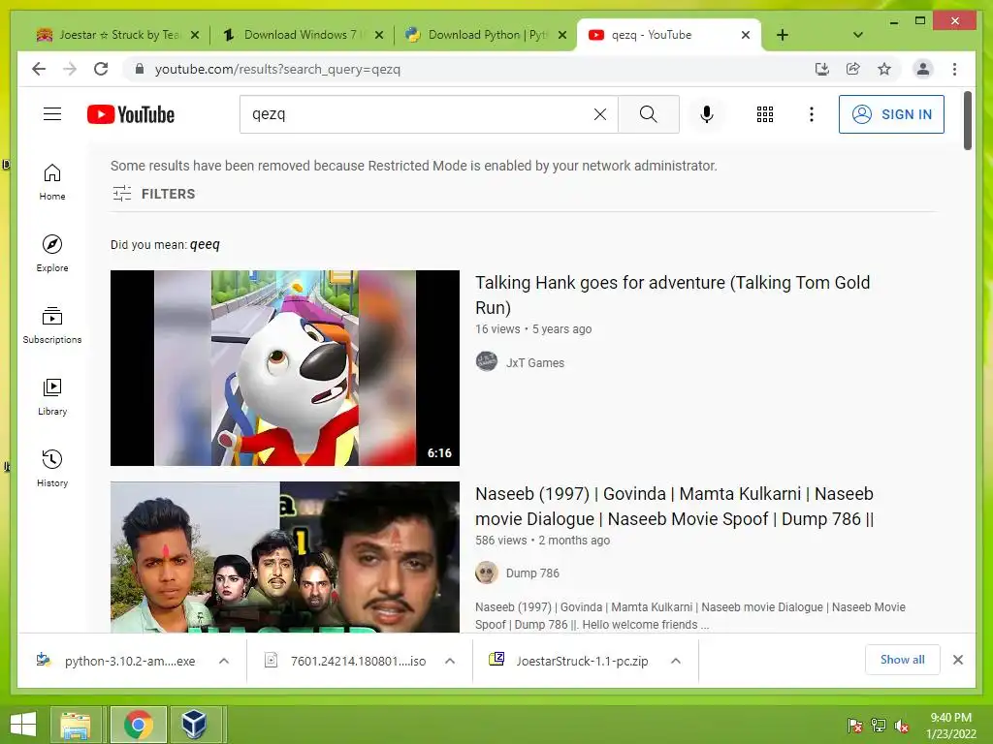
Task: Open YouTube settings three-dot menu
Action: tap(812, 114)
